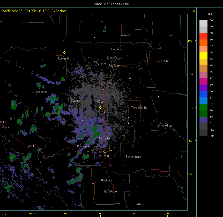Image resolution: width=223 pixels, height=217 pixels.
Task: Click the Banff label
Action: (32, 146)
